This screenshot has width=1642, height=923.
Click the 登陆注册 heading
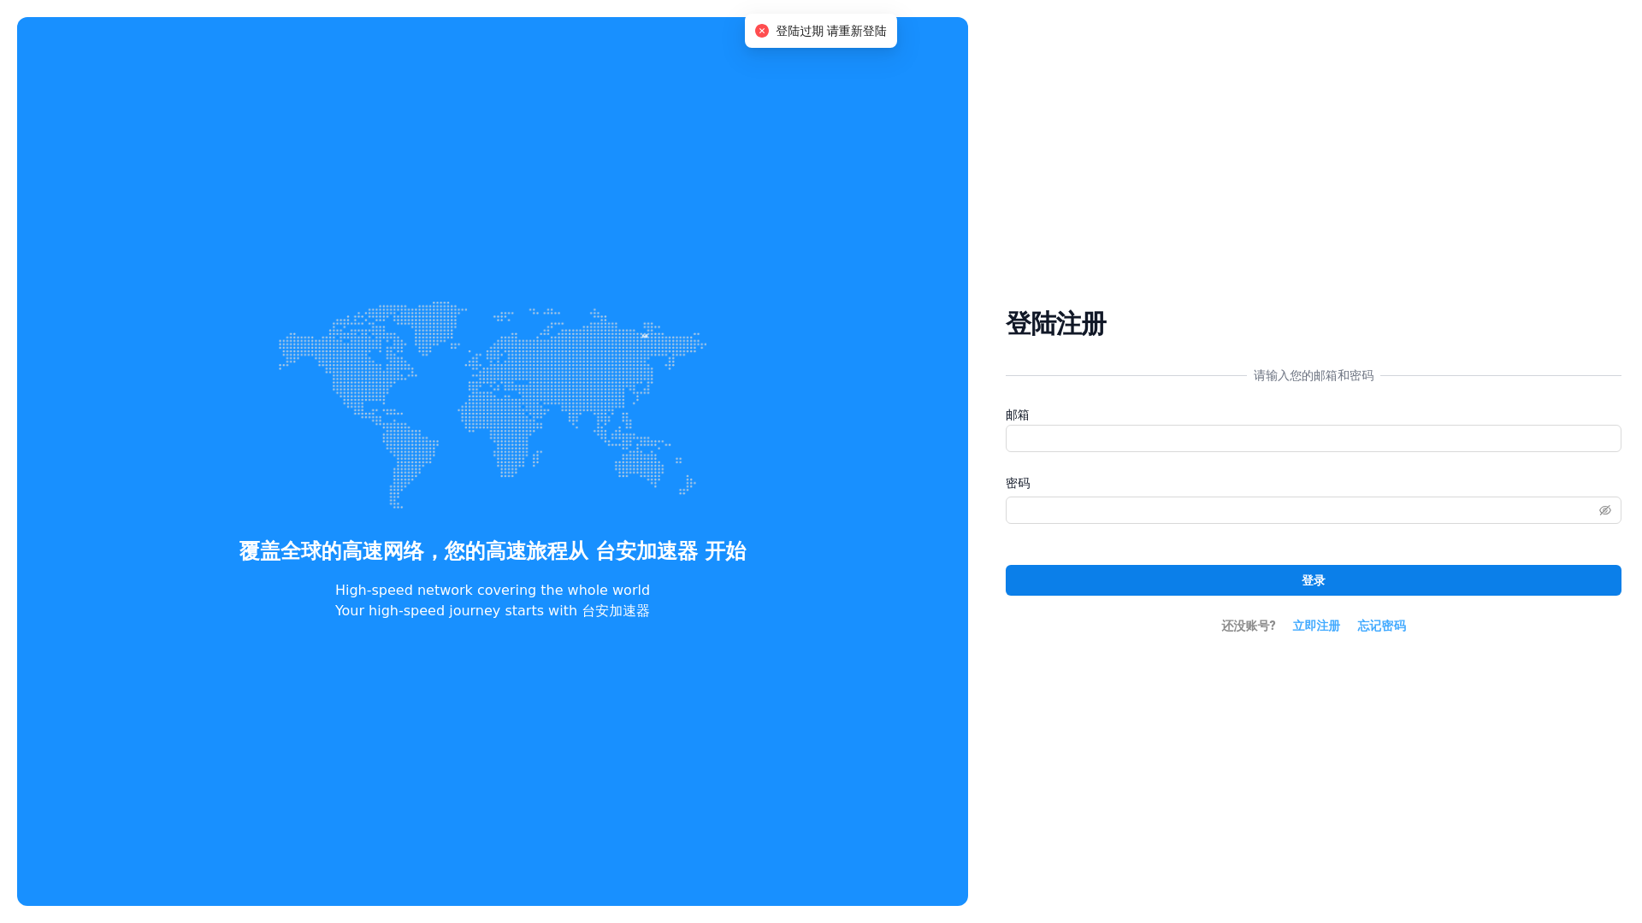tap(1056, 324)
